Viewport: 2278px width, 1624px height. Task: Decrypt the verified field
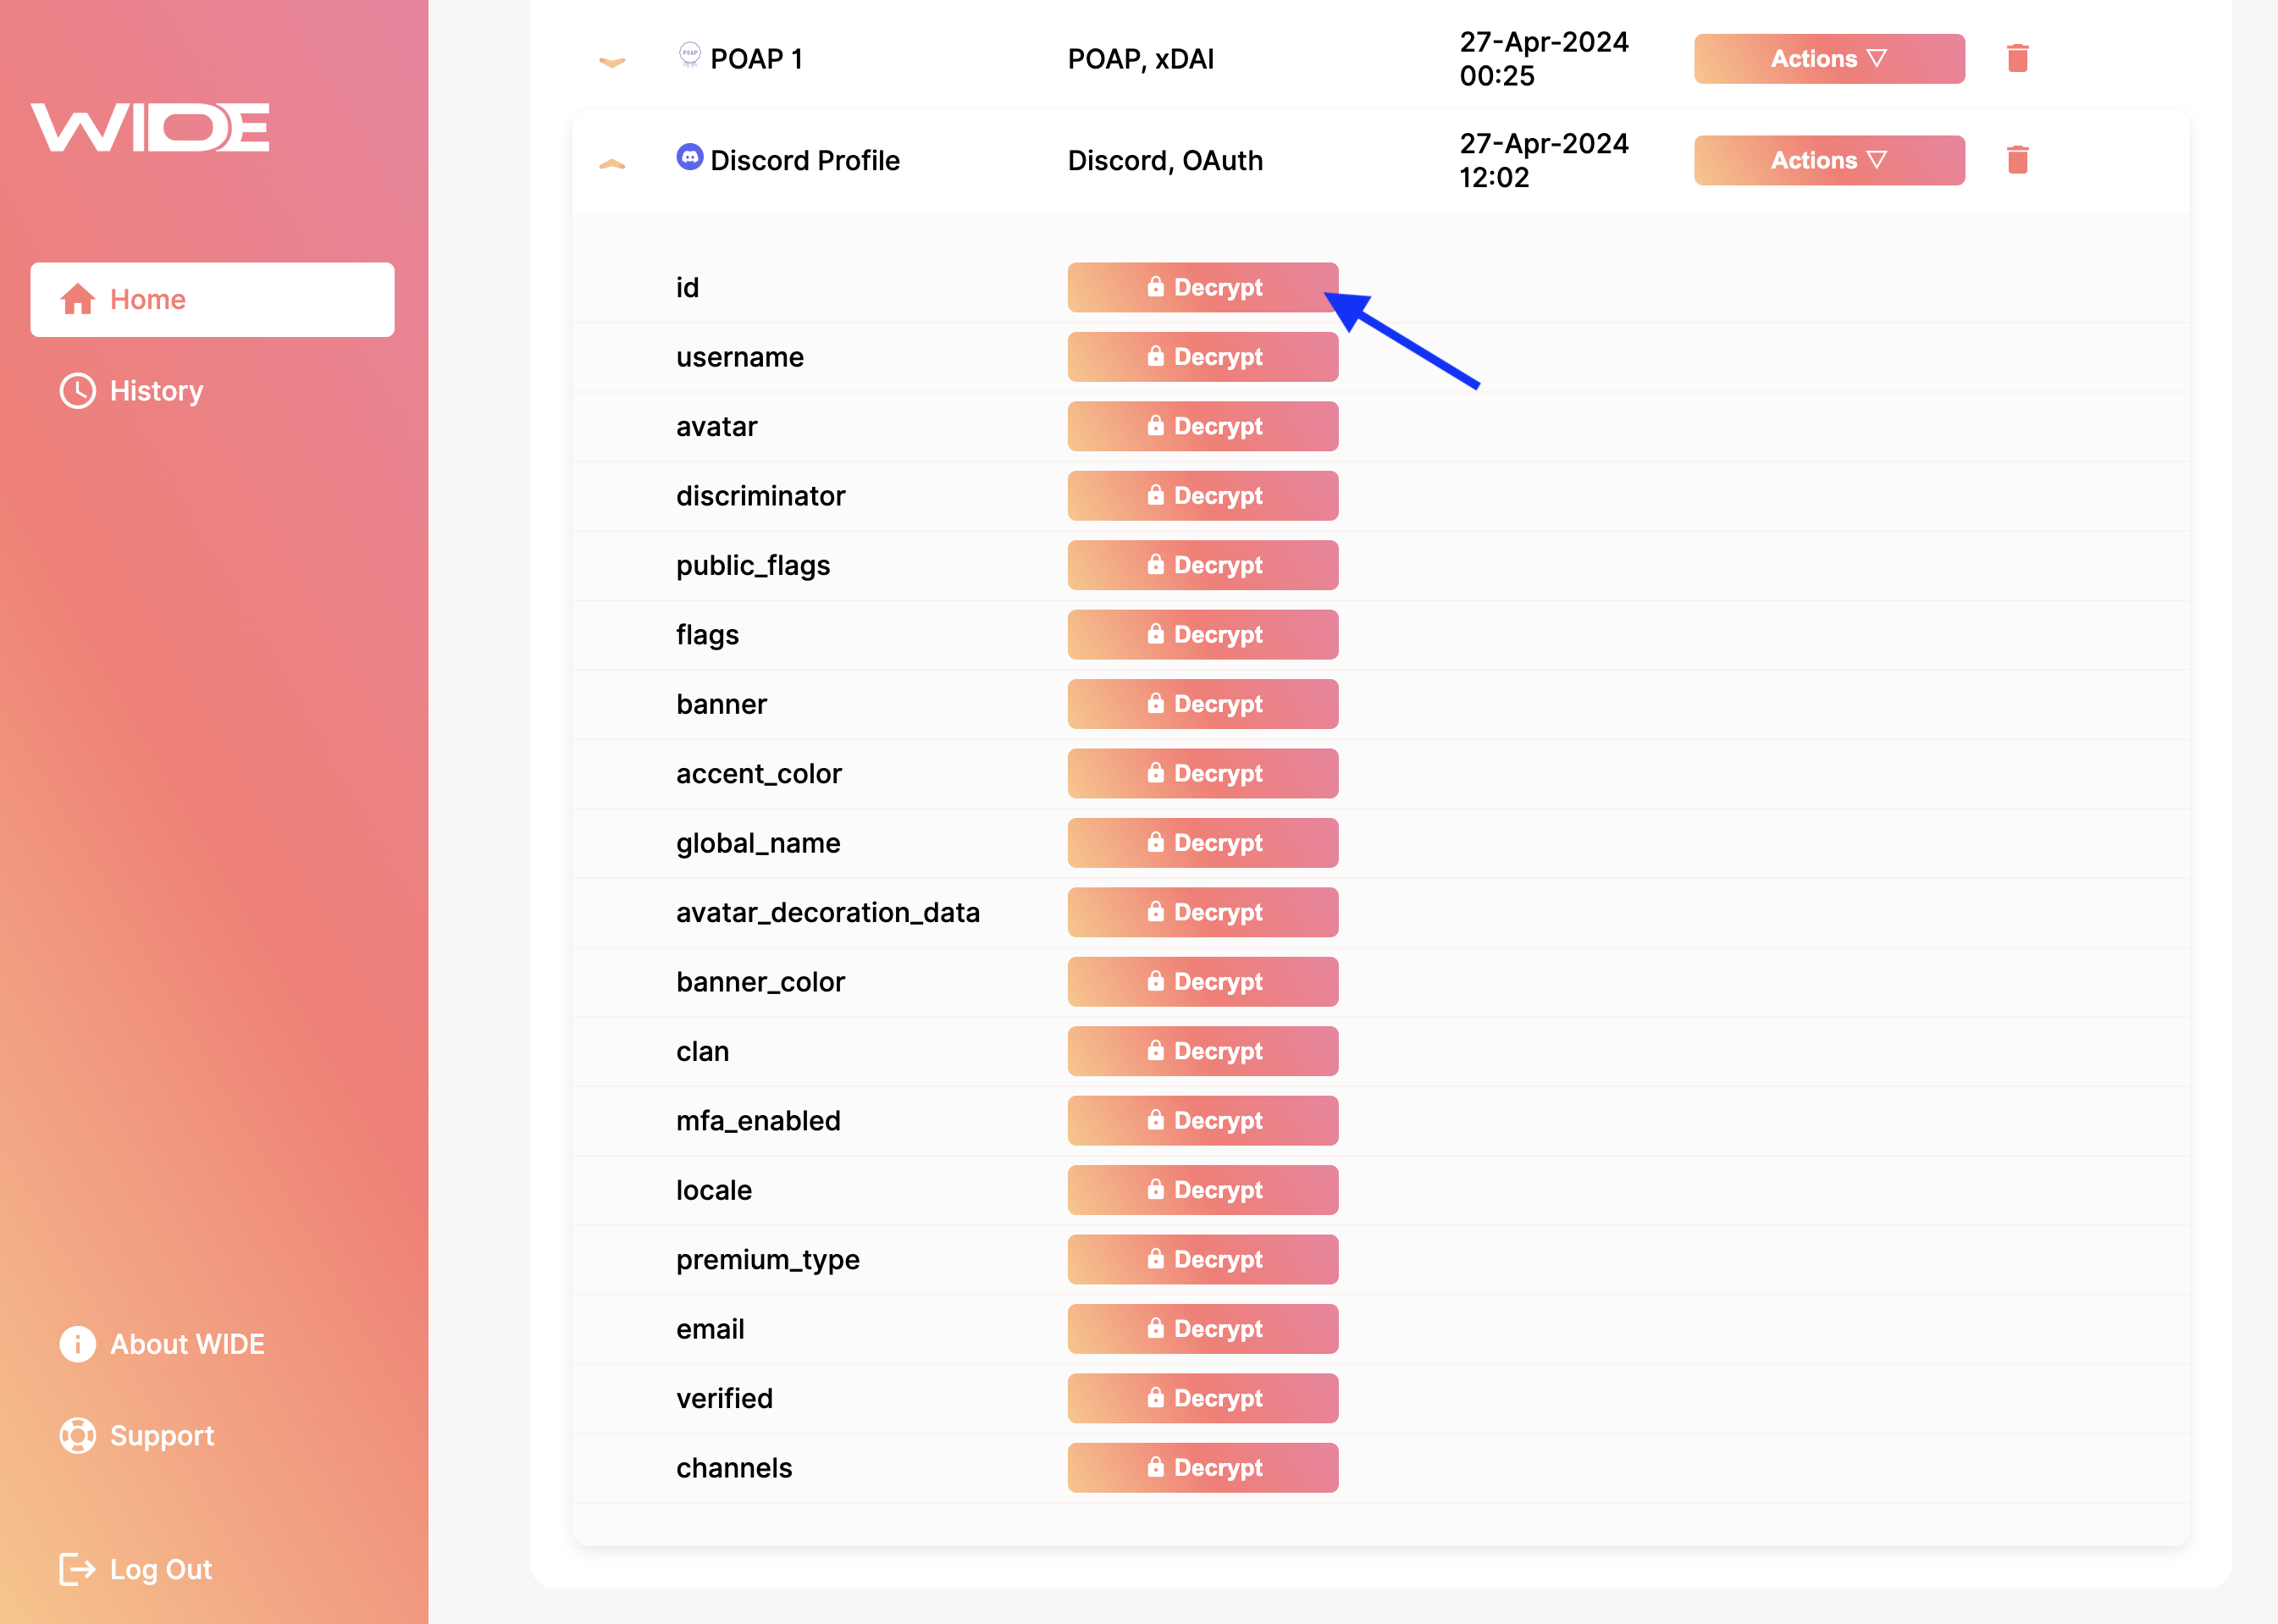[1203, 1398]
